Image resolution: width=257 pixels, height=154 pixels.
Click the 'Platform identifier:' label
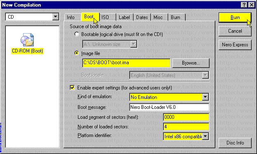94,135
